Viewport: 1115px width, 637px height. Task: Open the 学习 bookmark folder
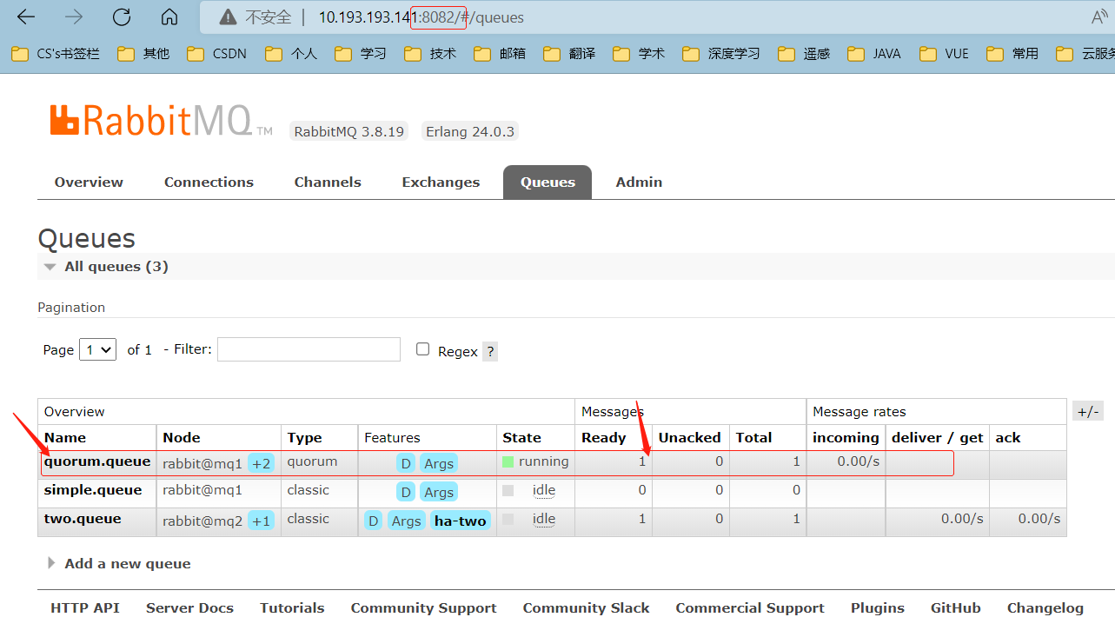(x=361, y=54)
